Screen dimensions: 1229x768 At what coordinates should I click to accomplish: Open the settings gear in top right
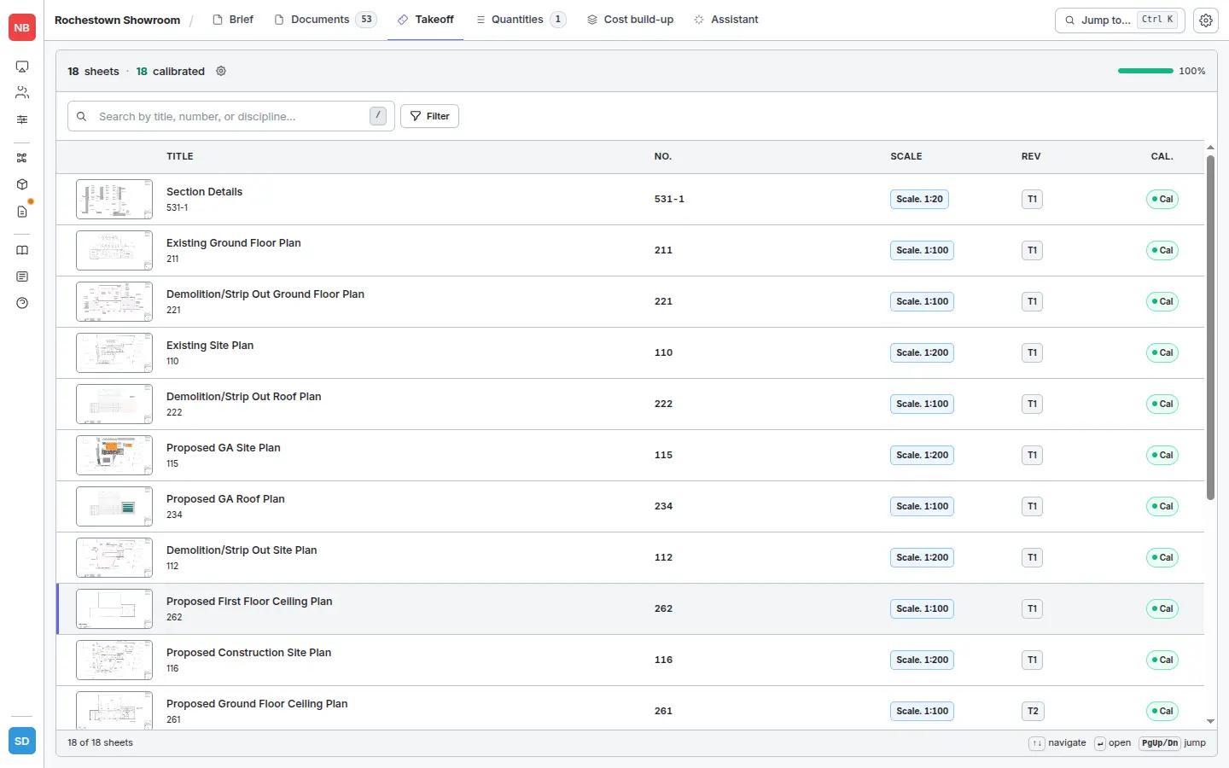pyautogui.click(x=1206, y=20)
